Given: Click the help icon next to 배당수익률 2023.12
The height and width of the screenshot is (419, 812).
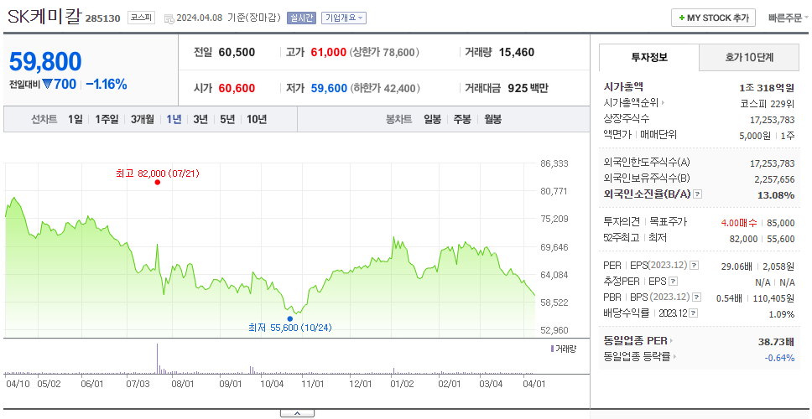Looking at the screenshot, I should pos(694,313).
